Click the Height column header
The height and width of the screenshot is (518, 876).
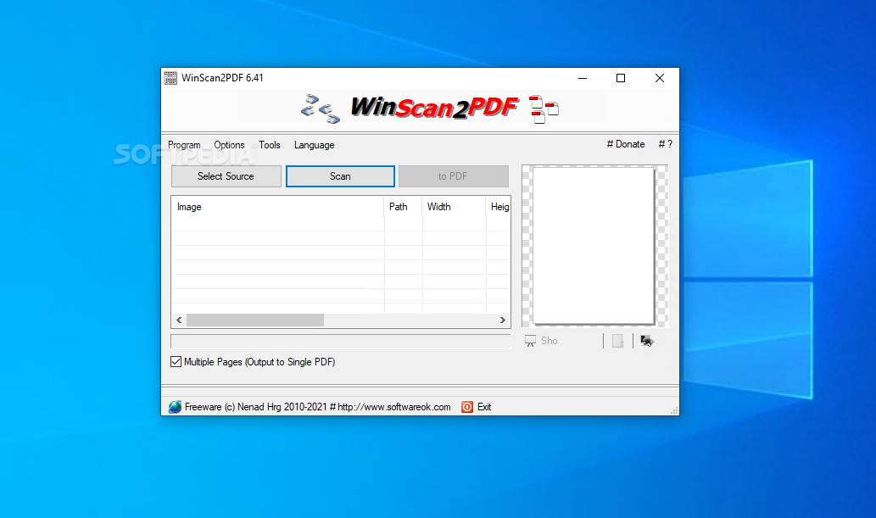tap(499, 207)
